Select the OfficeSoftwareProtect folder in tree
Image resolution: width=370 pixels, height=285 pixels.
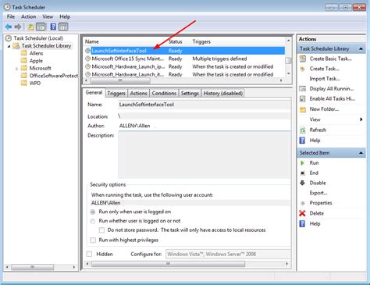pyautogui.click(x=53, y=76)
